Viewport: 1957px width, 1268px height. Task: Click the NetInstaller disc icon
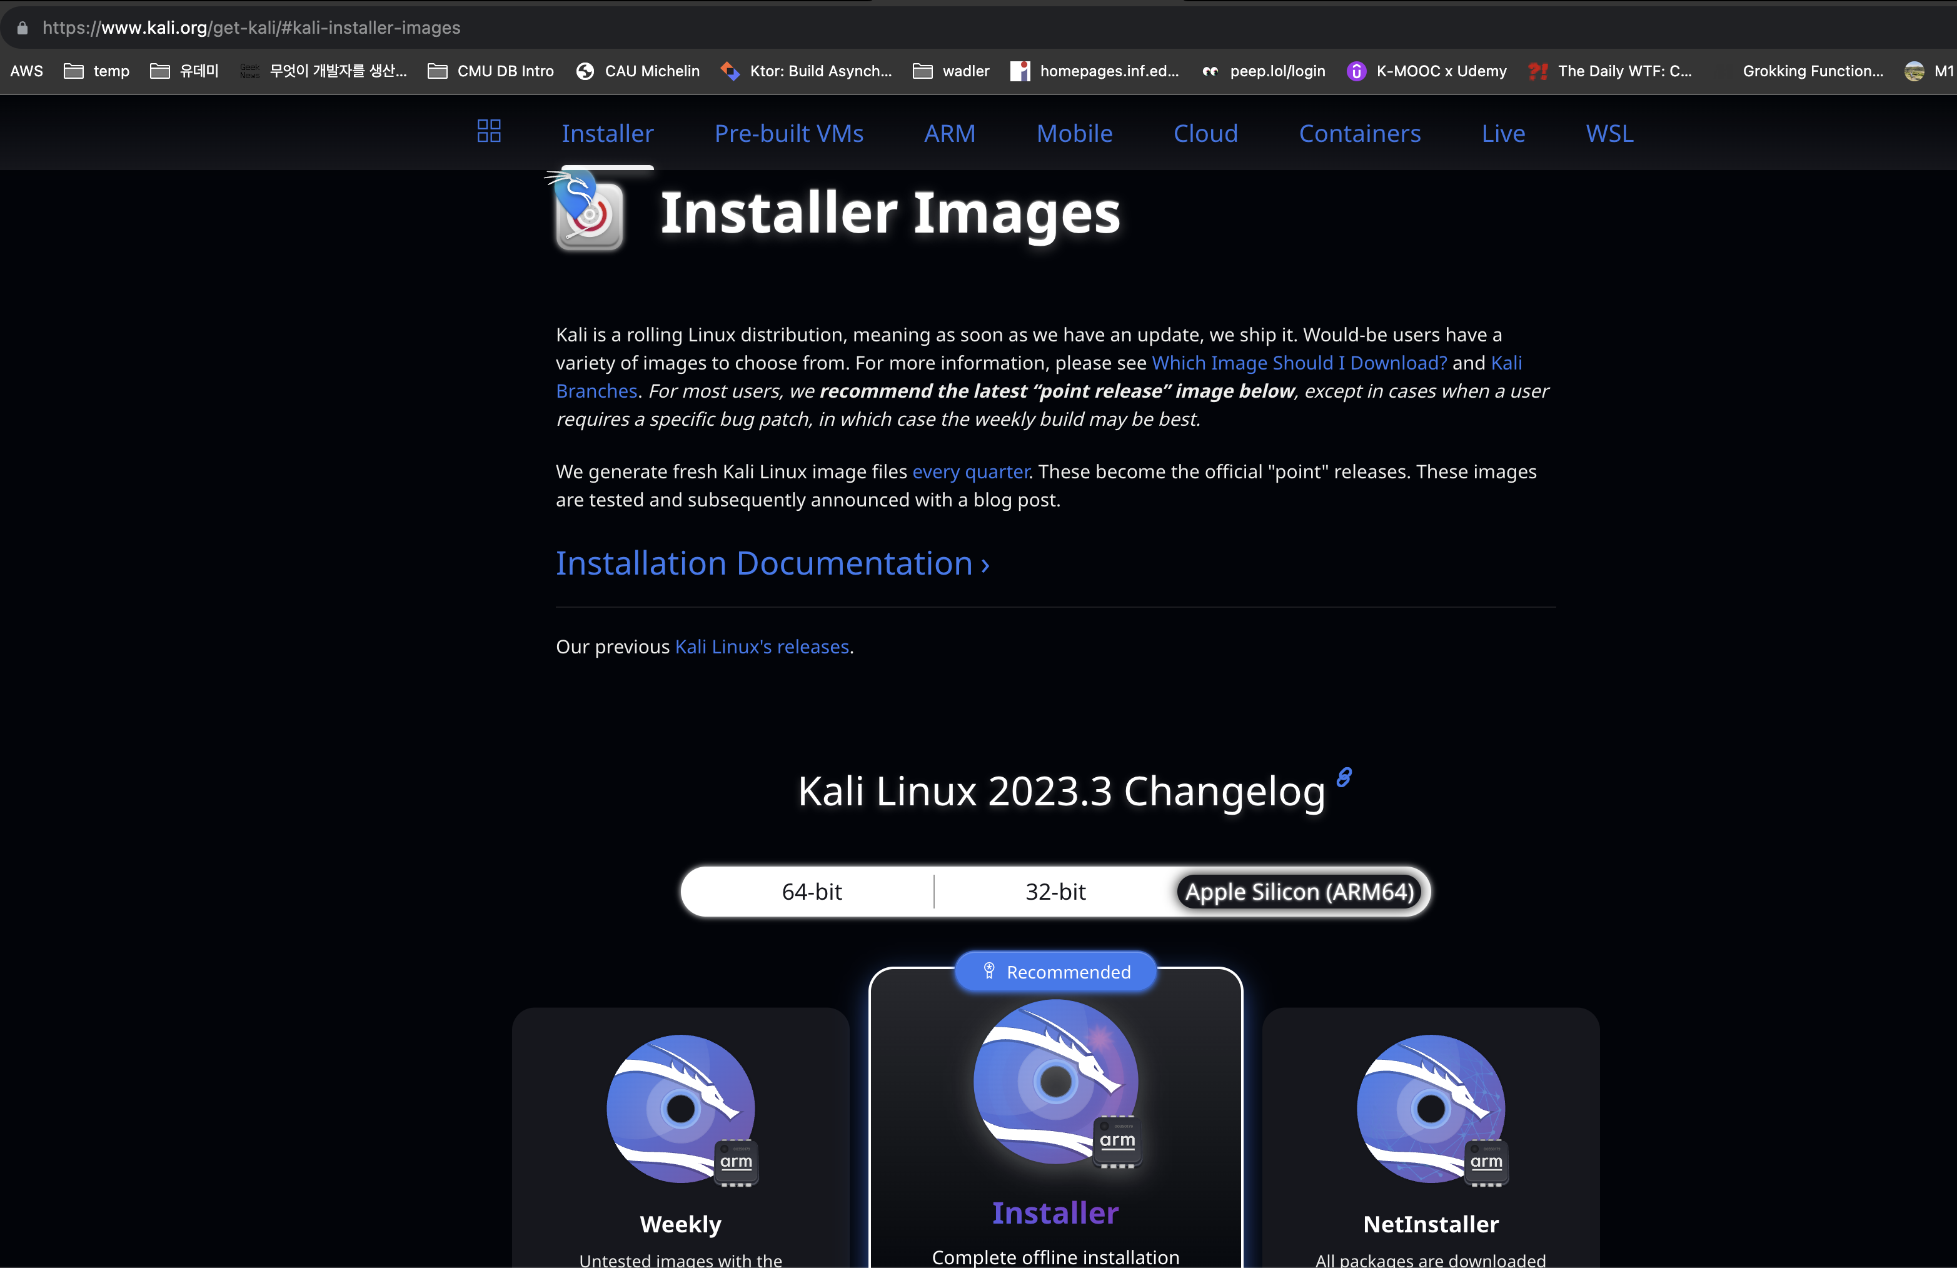tap(1431, 1109)
